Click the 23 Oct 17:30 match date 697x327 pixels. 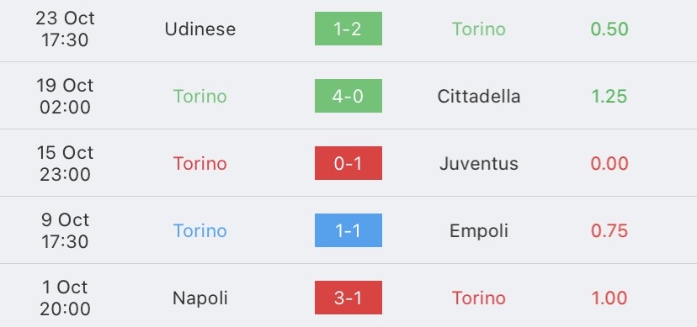tap(65, 29)
